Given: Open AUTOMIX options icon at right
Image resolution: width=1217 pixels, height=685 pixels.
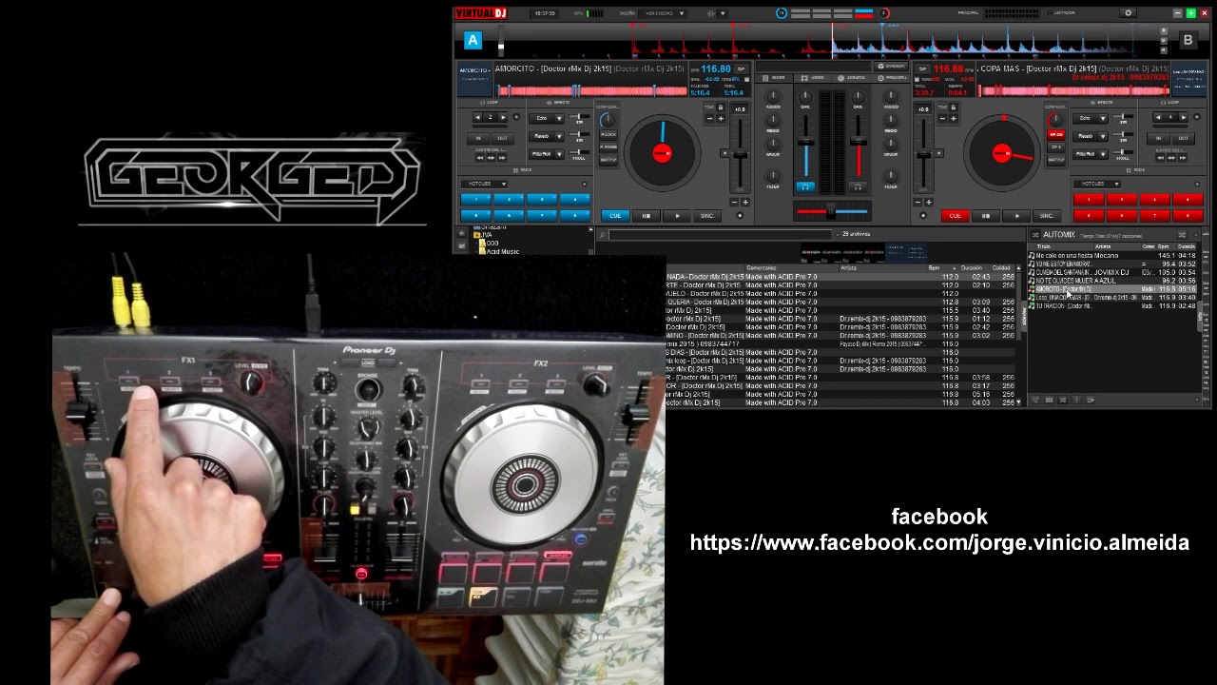Looking at the screenshot, I should [x=1182, y=235].
